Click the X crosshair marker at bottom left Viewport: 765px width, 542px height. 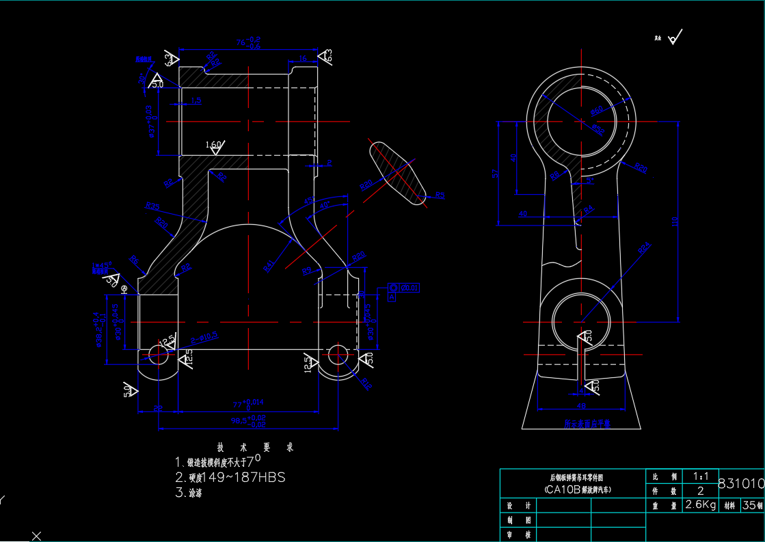37,536
